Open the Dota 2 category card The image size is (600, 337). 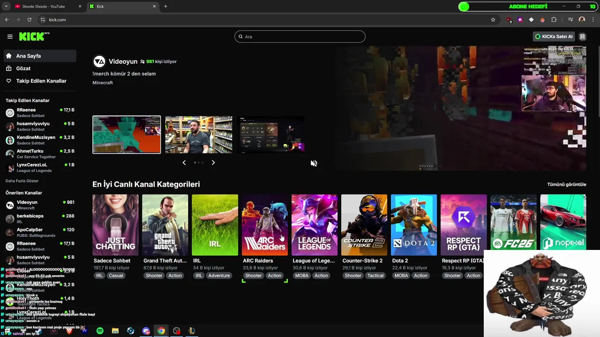click(414, 225)
